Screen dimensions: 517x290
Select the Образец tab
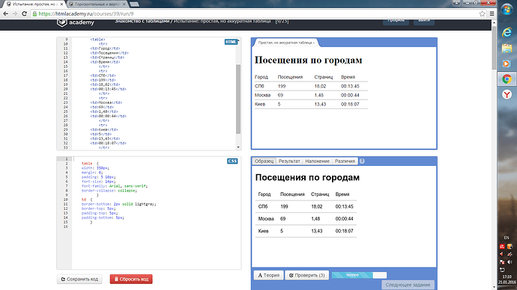point(264,161)
